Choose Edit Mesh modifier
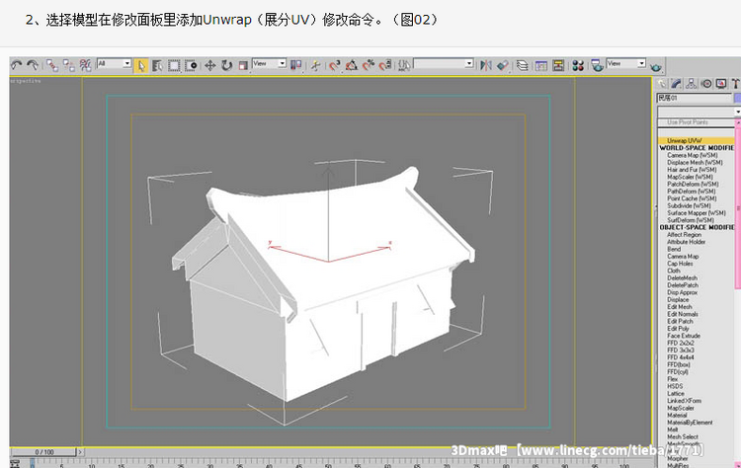This screenshot has width=741, height=468. [x=679, y=307]
